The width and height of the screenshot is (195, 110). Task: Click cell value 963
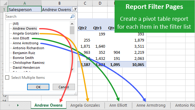[x=87, y=52]
